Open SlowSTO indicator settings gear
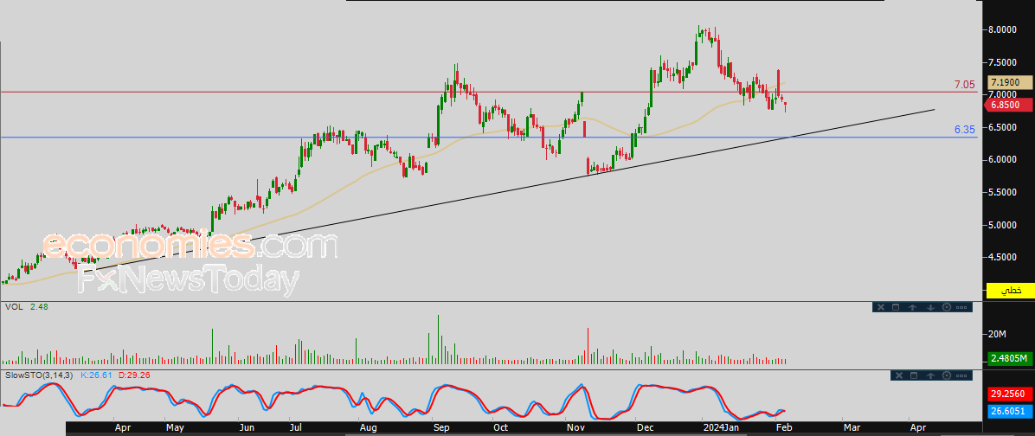This screenshot has height=436, width=1035. [946, 375]
